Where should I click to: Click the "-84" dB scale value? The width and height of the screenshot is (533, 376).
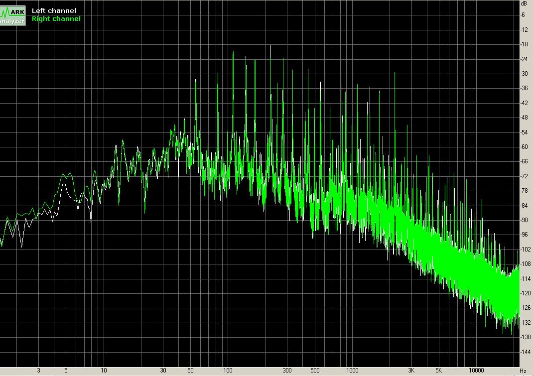pyautogui.click(x=524, y=206)
